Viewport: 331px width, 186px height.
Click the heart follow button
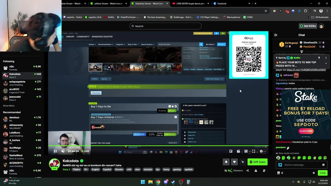(x=234, y=162)
